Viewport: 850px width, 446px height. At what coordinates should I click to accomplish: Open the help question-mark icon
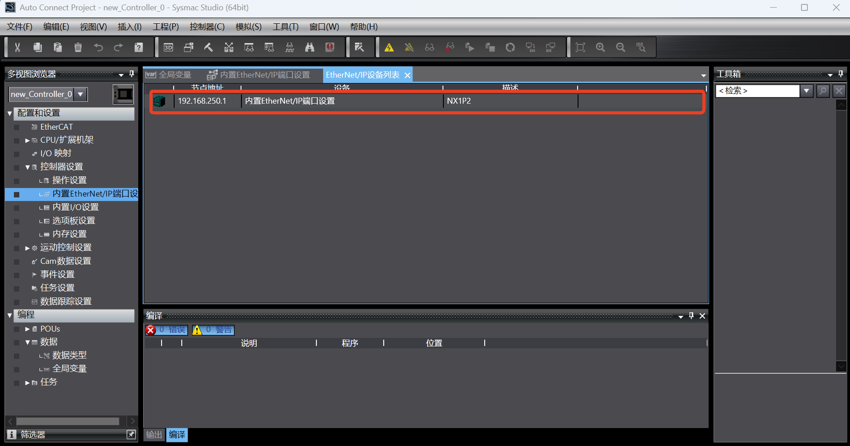139,47
